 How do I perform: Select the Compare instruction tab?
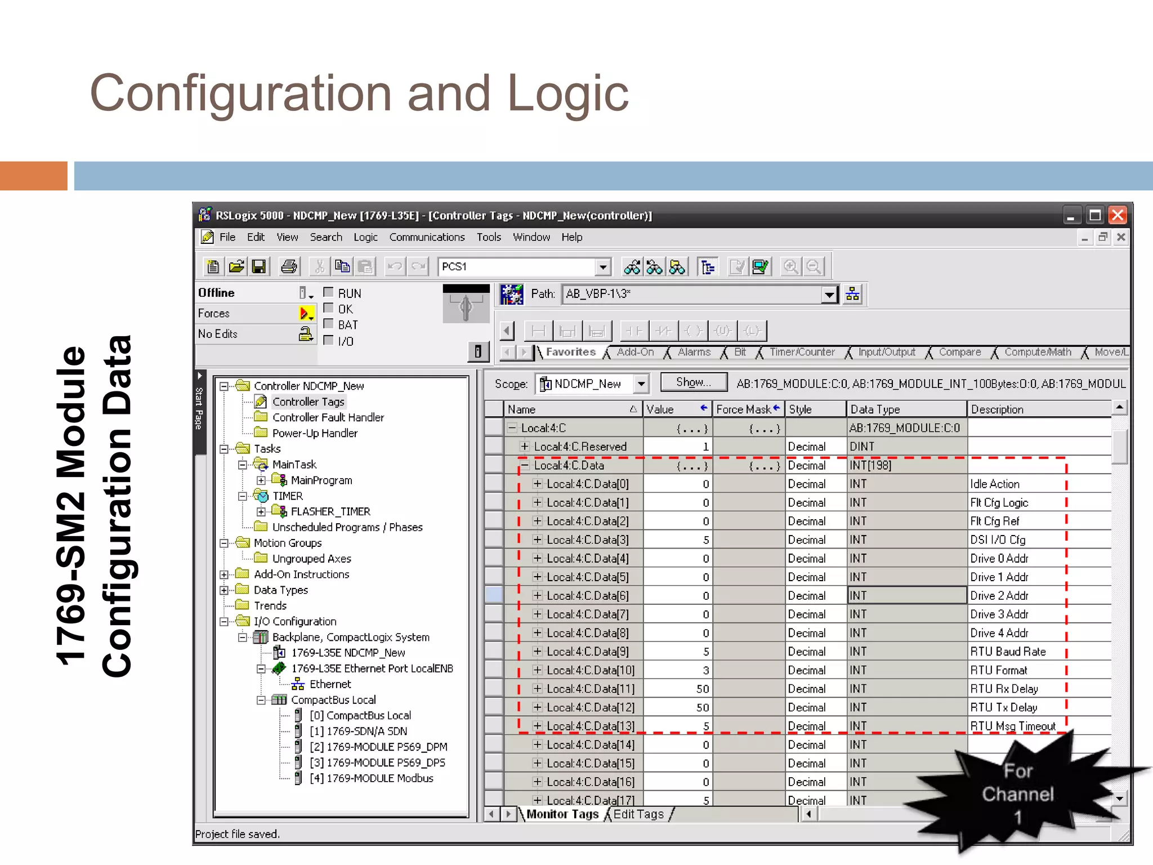pos(959,352)
